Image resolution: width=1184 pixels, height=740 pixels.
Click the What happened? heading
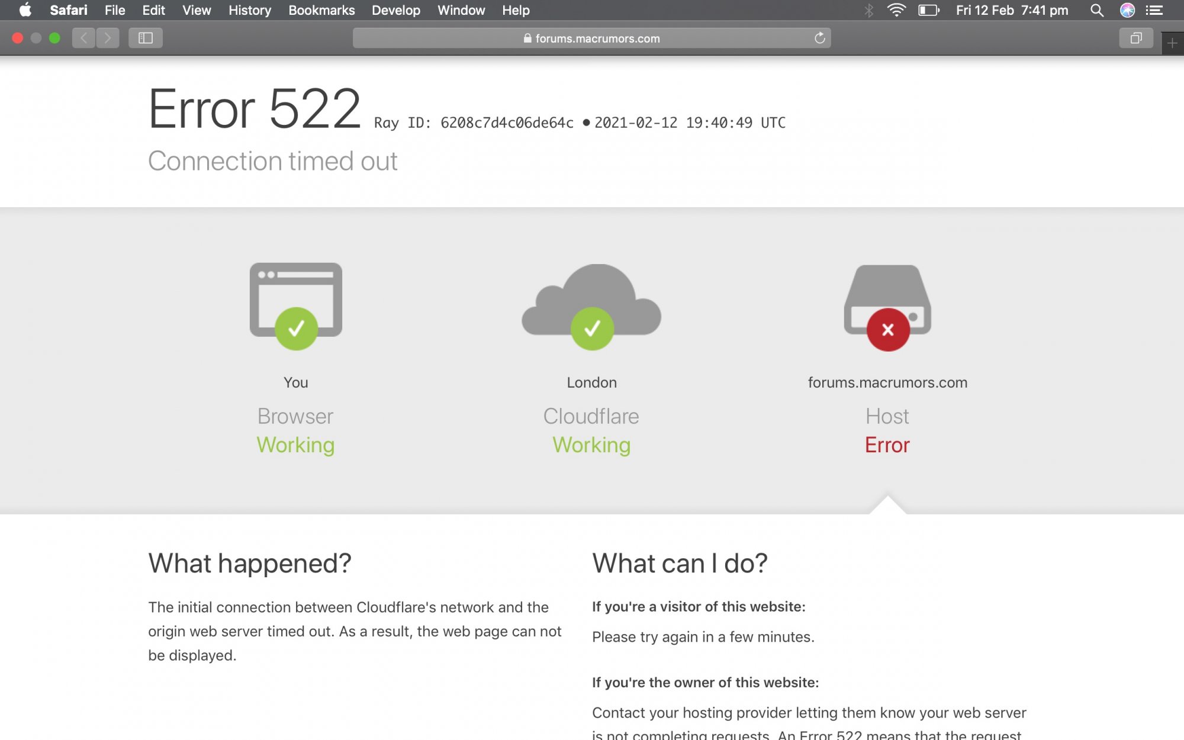coord(250,563)
